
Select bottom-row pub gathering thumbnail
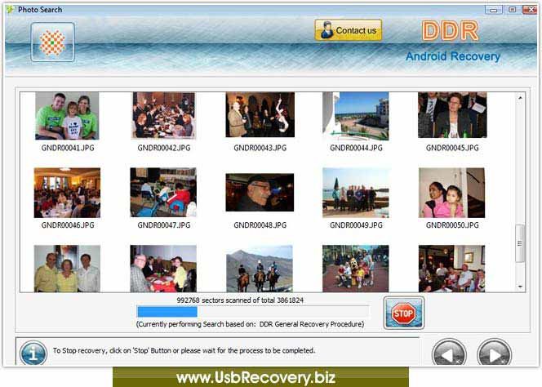pyautogui.click(x=451, y=269)
